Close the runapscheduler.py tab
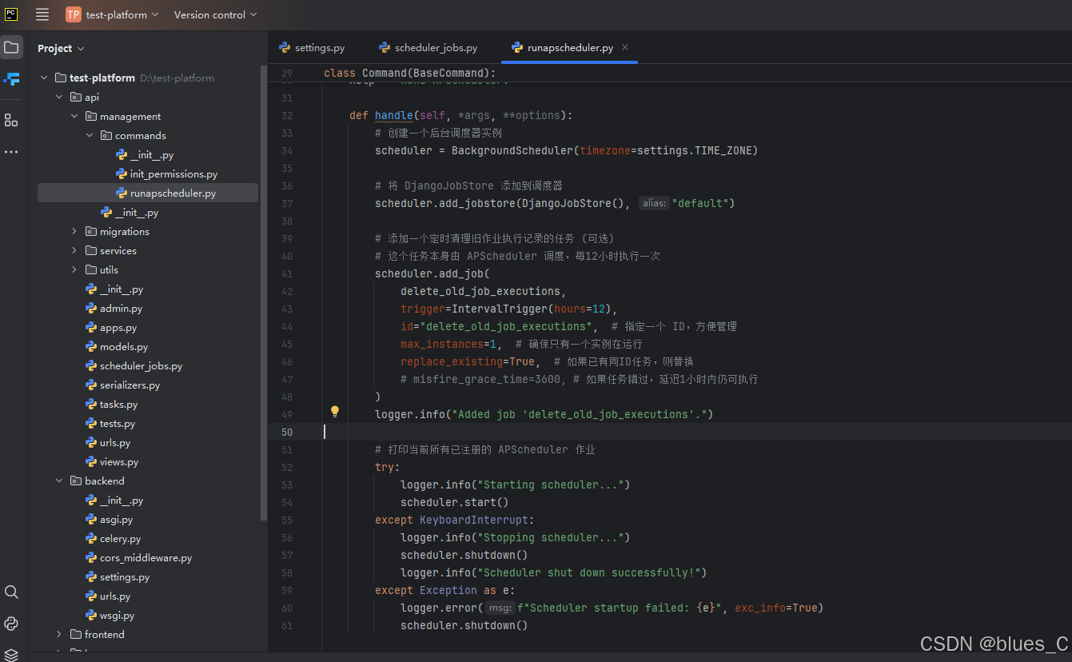Image resolution: width=1072 pixels, height=662 pixels. click(x=625, y=47)
